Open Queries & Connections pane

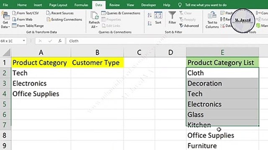121,13
